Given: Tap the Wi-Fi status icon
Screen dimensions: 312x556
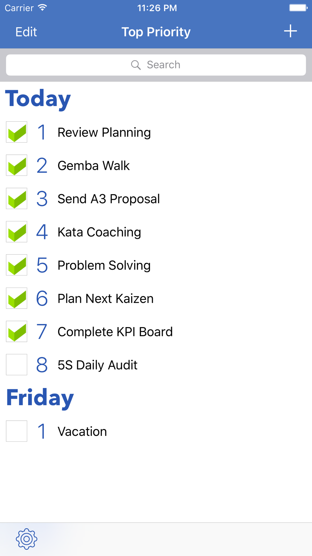Looking at the screenshot, I should pyautogui.click(x=42, y=8).
